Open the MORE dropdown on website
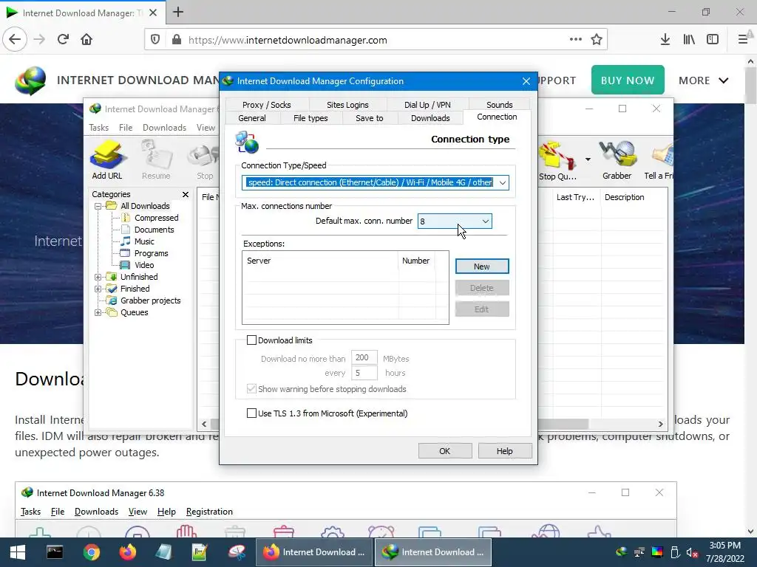The width and height of the screenshot is (757, 567). 704,80
